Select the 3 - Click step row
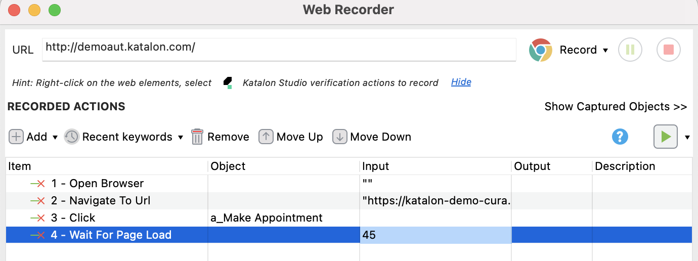 click(73, 218)
